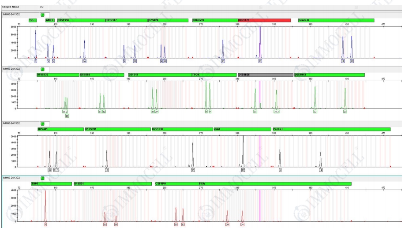
Task: Click the tall red TH01 peak
Action: 45,206
